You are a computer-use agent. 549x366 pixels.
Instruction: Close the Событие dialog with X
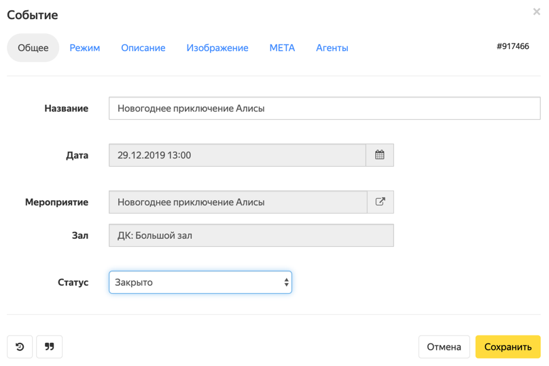(536, 12)
